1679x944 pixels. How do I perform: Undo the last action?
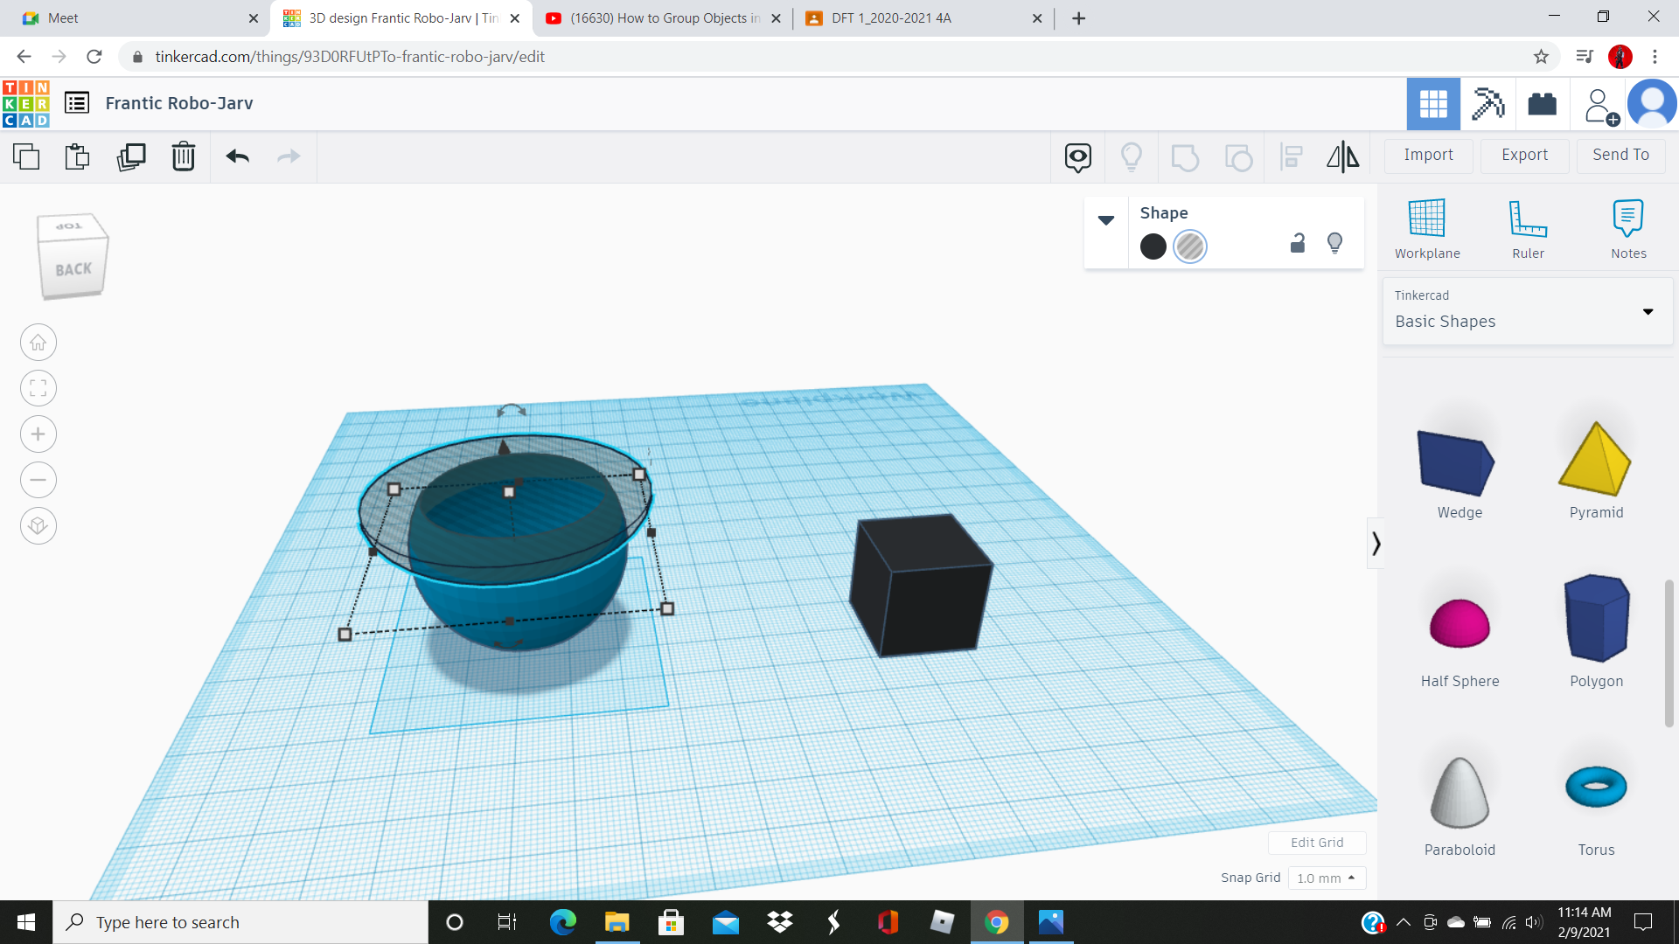[236, 157]
